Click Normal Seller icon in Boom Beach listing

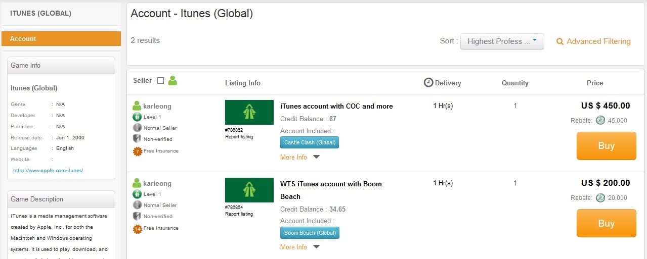137,205
